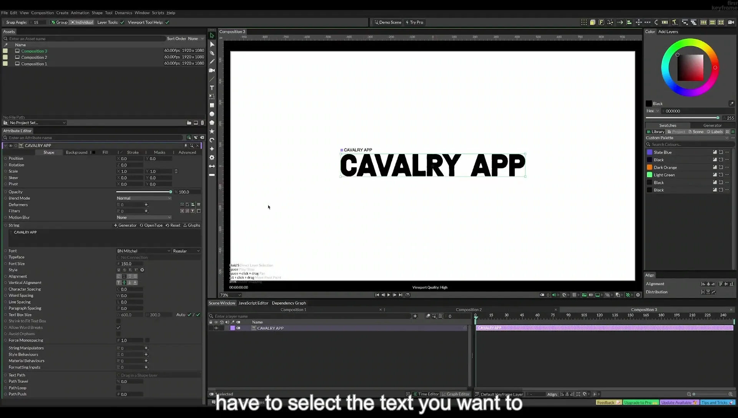Choose the Camera tool
The width and height of the screenshot is (738, 418).
point(212,70)
